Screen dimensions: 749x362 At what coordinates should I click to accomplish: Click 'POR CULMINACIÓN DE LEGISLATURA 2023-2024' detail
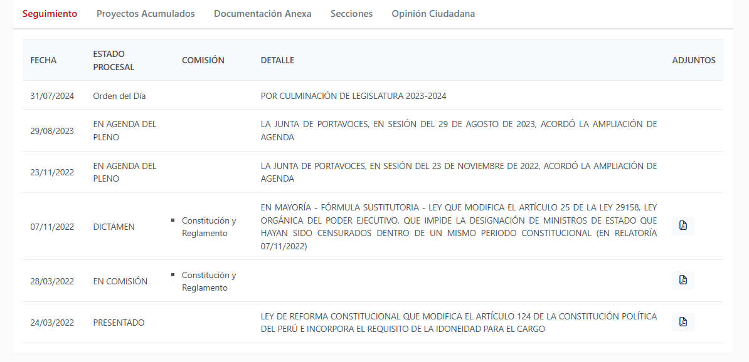pos(353,96)
